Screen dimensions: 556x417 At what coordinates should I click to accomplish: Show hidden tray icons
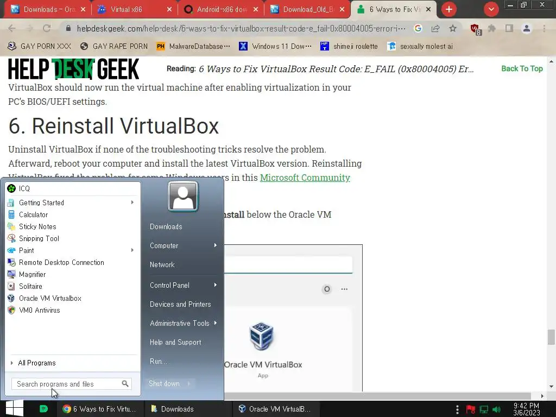(x=457, y=409)
